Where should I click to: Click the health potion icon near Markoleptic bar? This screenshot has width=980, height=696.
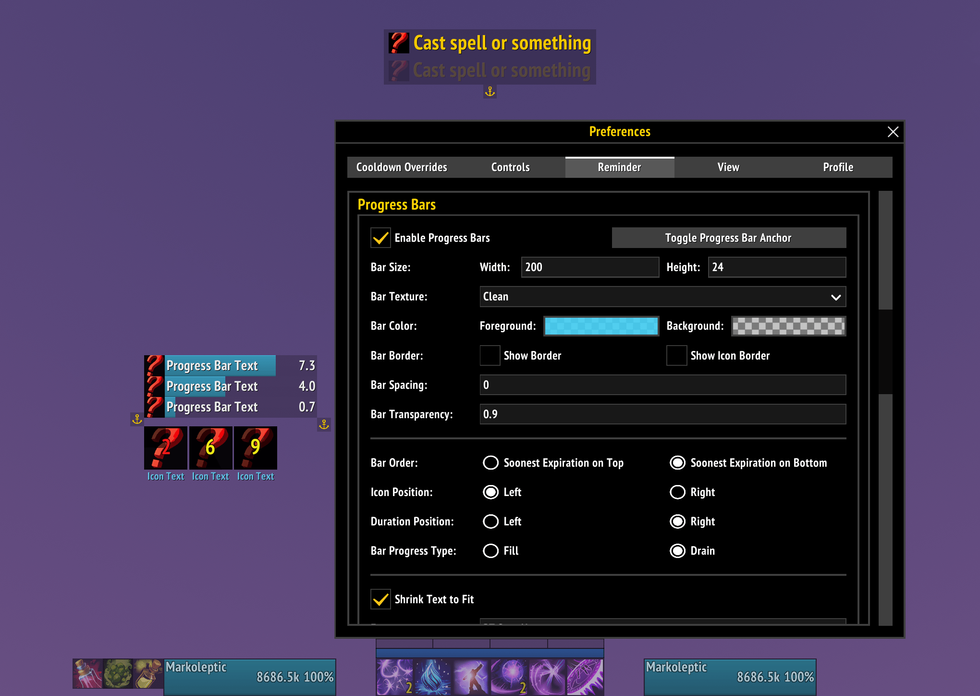click(87, 674)
